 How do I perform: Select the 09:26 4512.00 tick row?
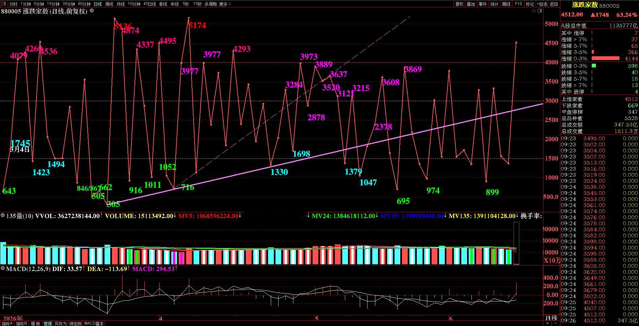click(599, 320)
